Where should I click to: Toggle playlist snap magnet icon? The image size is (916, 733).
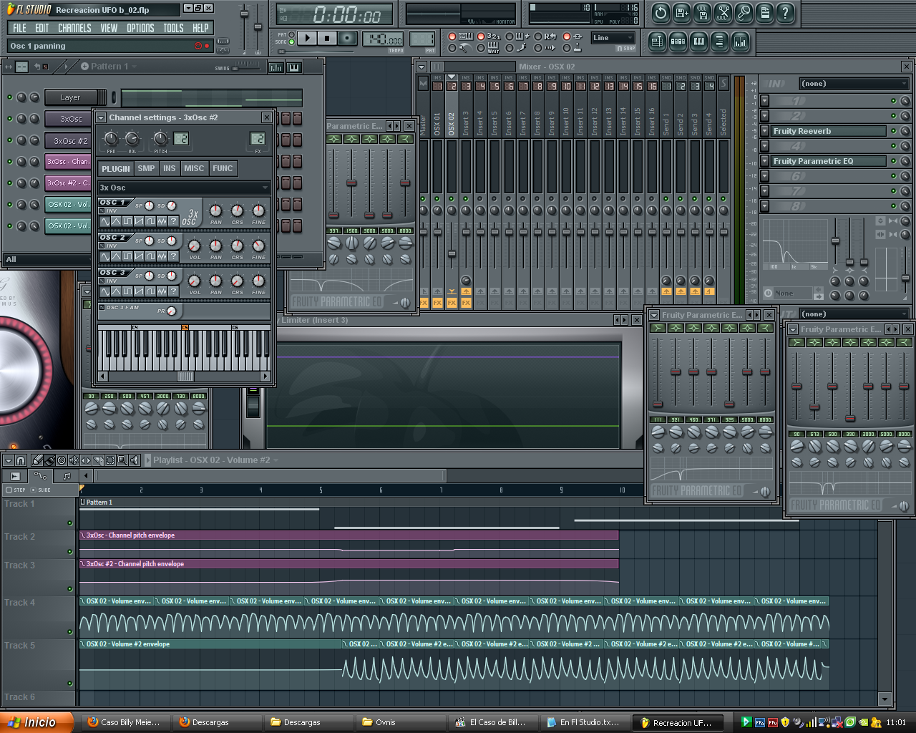pyautogui.click(x=21, y=460)
